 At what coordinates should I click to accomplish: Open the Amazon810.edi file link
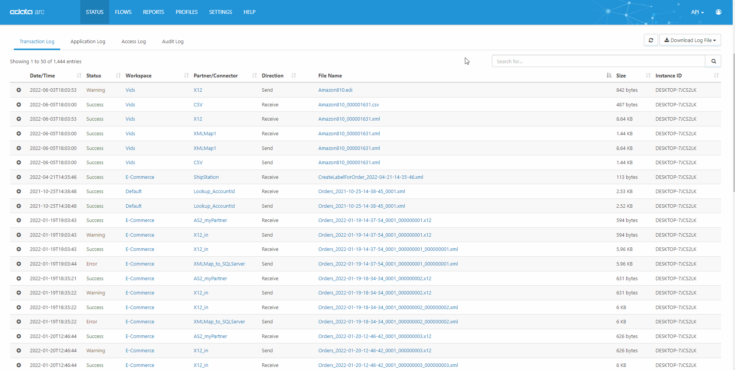pyautogui.click(x=335, y=90)
